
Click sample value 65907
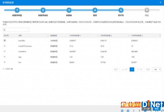(134, 62)
